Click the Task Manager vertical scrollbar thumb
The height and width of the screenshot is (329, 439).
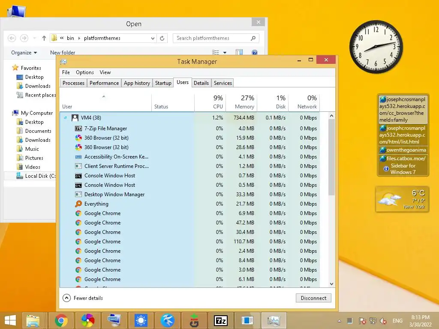coord(331,158)
